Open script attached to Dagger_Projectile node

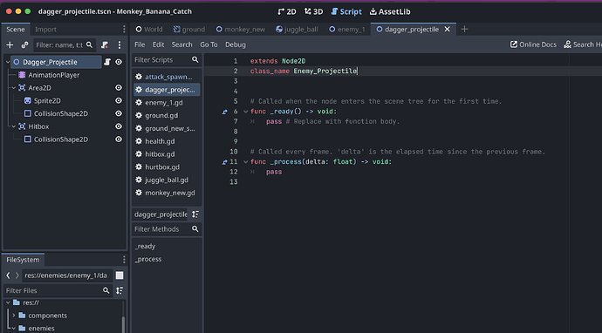pyautogui.click(x=107, y=62)
